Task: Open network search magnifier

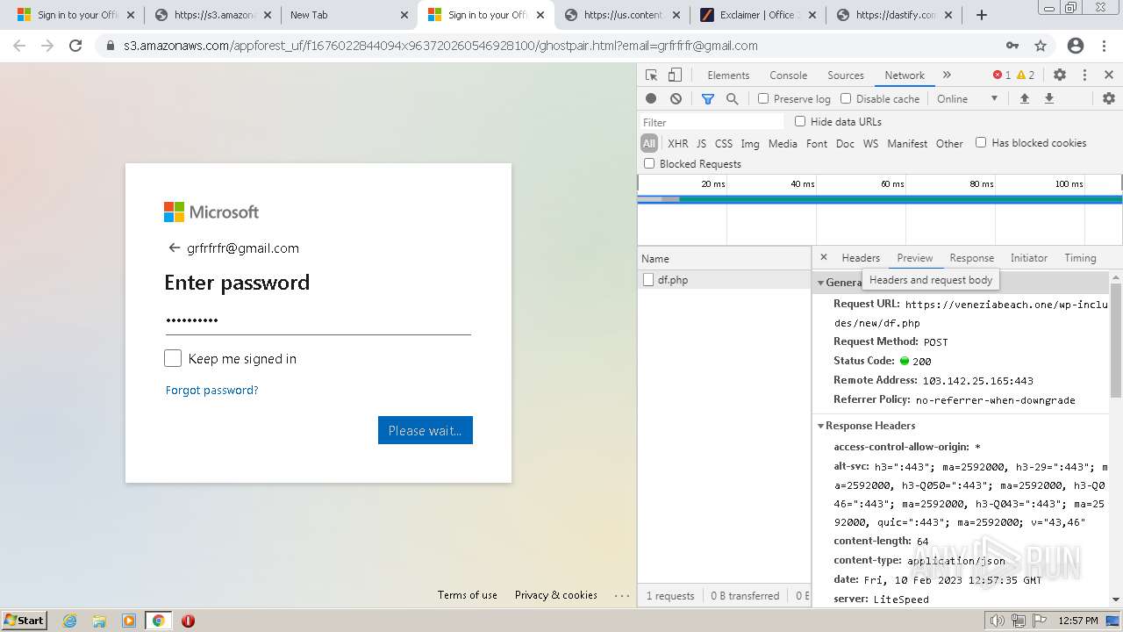Action: coord(733,99)
